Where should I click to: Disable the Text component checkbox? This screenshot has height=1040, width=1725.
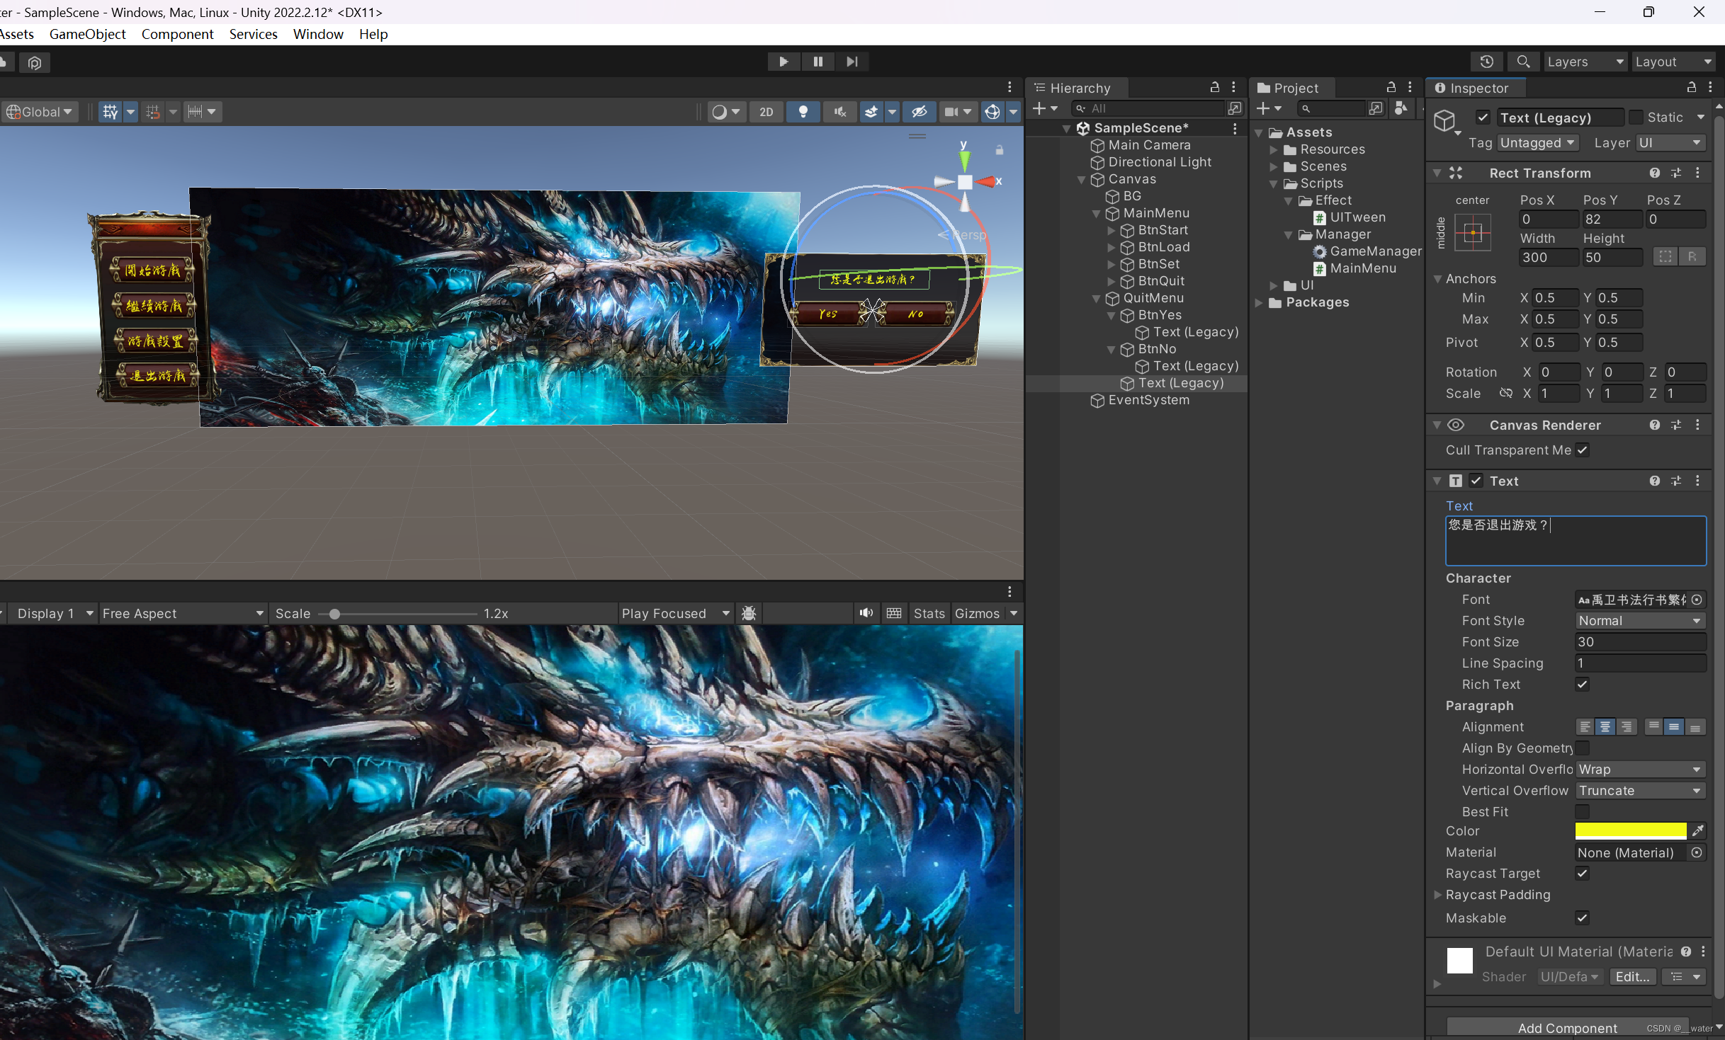coord(1476,481)
